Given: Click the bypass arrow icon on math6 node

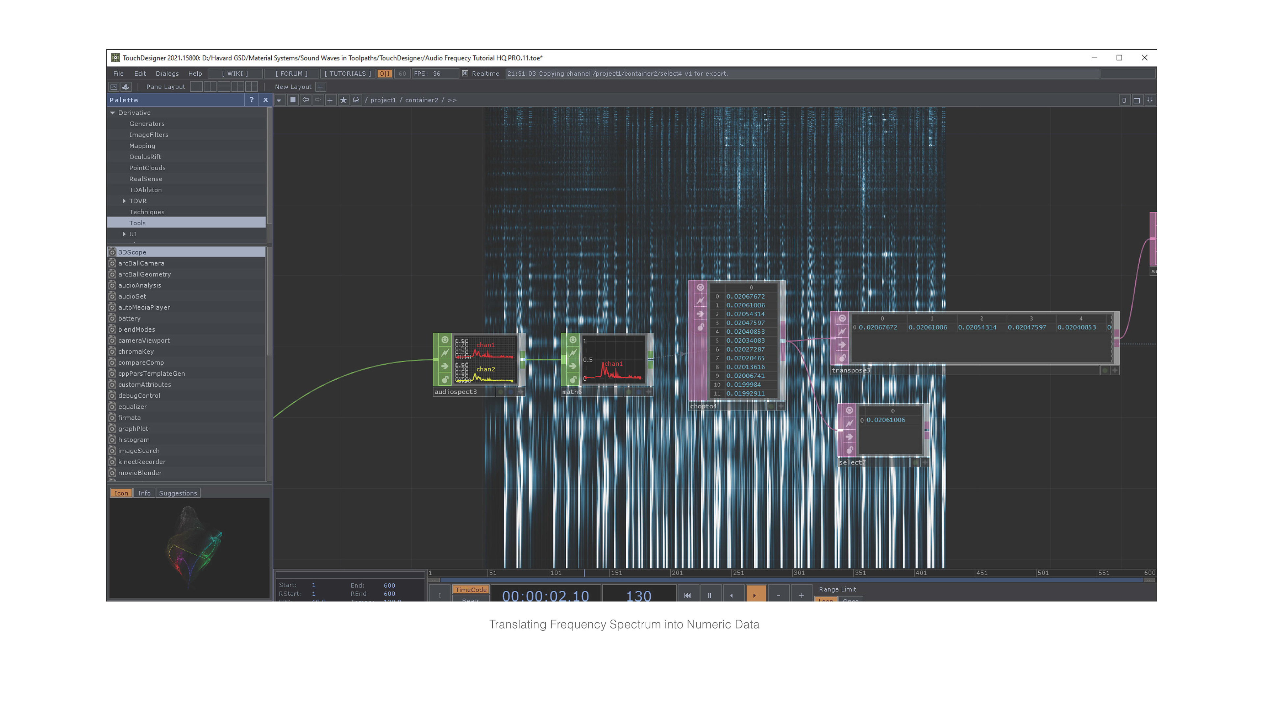Looking at the screenshot, I should (573, 366).
